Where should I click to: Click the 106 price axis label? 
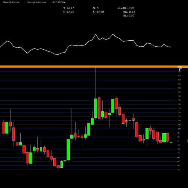pos(179,125)
